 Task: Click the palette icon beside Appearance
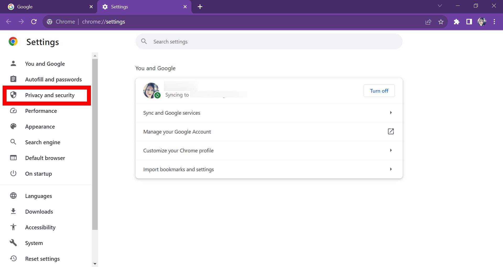(x=13, y=126)
